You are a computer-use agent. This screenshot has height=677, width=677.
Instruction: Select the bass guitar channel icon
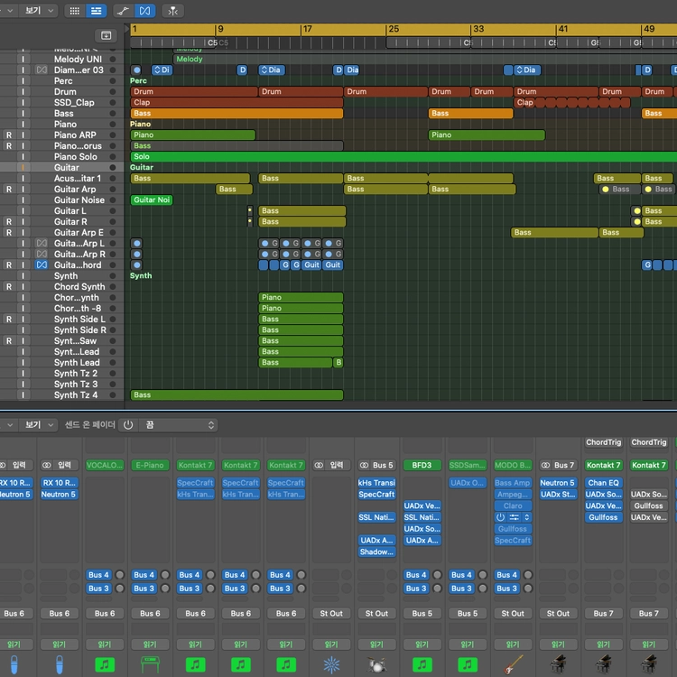coord(513,664)
